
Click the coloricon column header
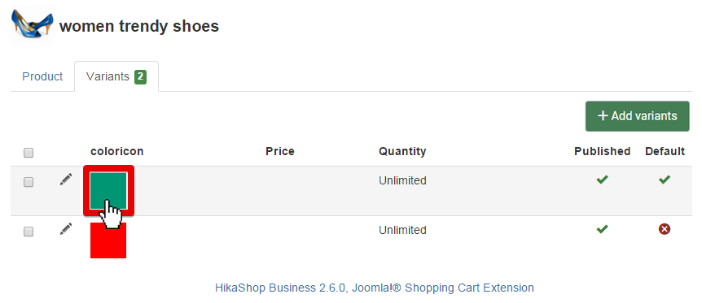(116, 151)
